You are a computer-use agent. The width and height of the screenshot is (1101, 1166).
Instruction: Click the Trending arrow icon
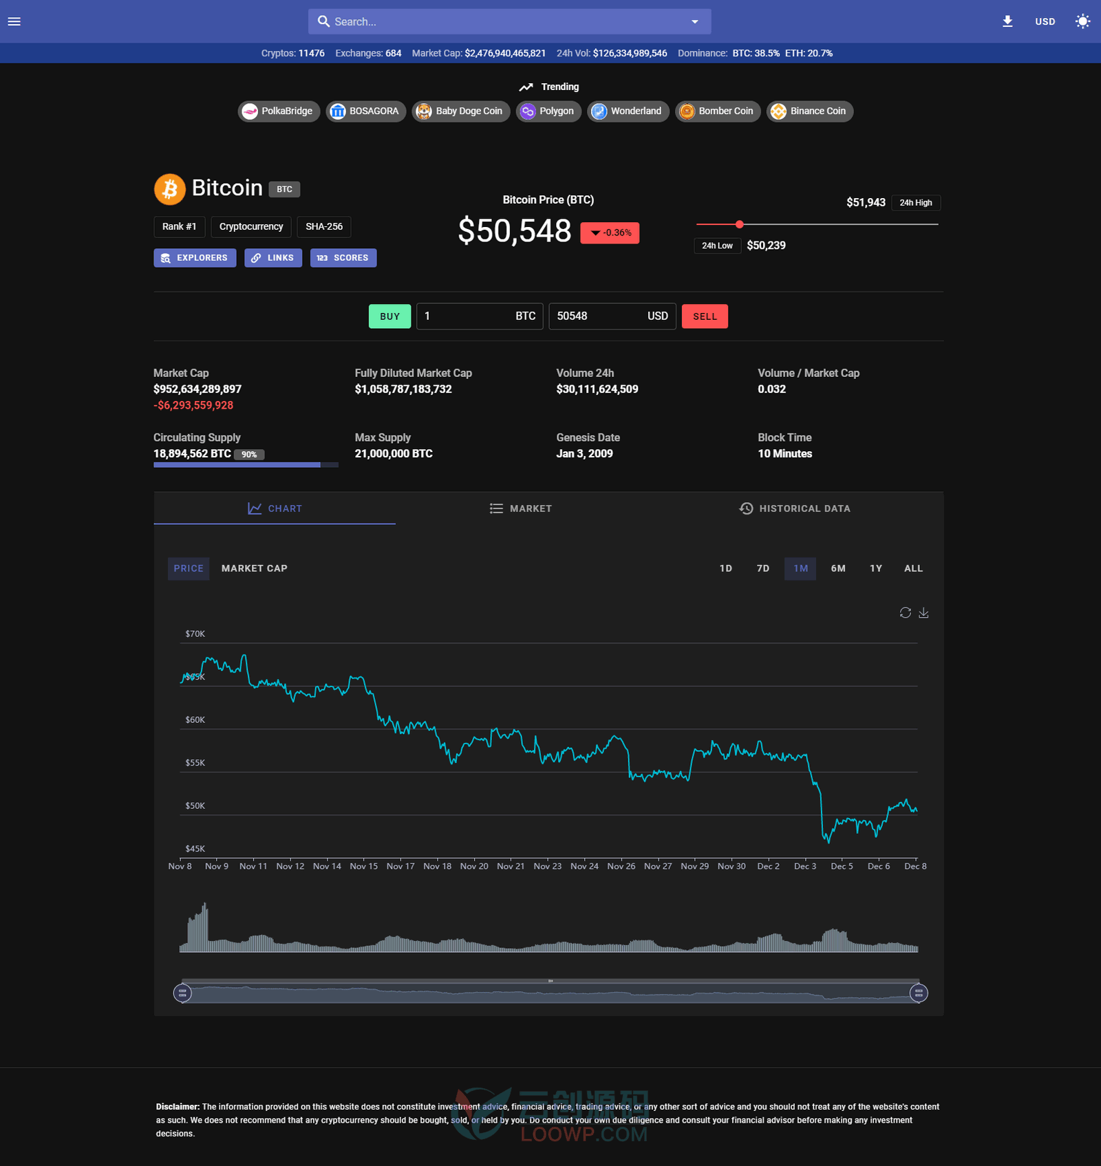point(526,87)
